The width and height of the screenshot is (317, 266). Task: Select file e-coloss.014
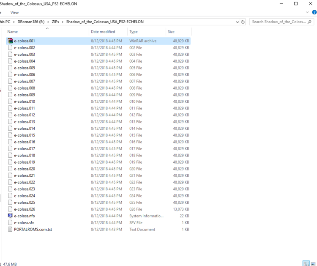(25, 129)
